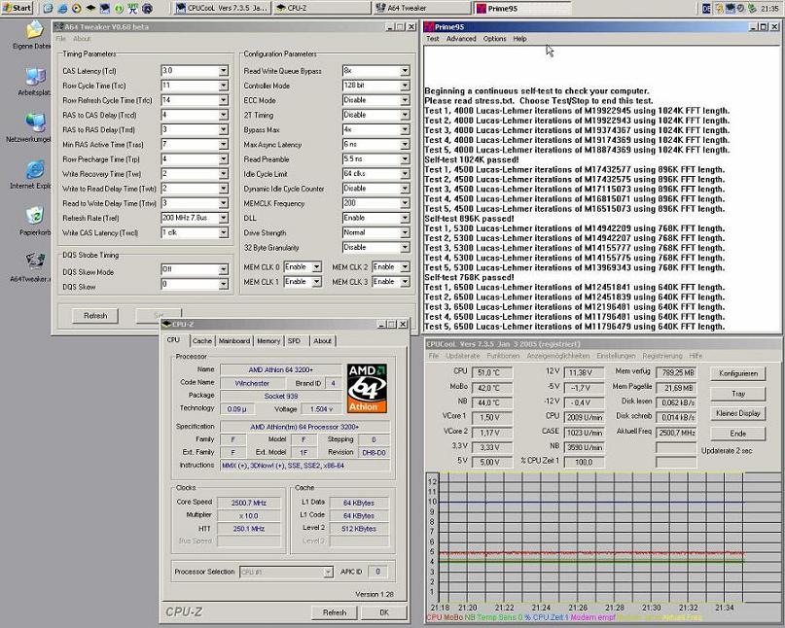Click the Kleines Display button

click(x=738, y=413)
